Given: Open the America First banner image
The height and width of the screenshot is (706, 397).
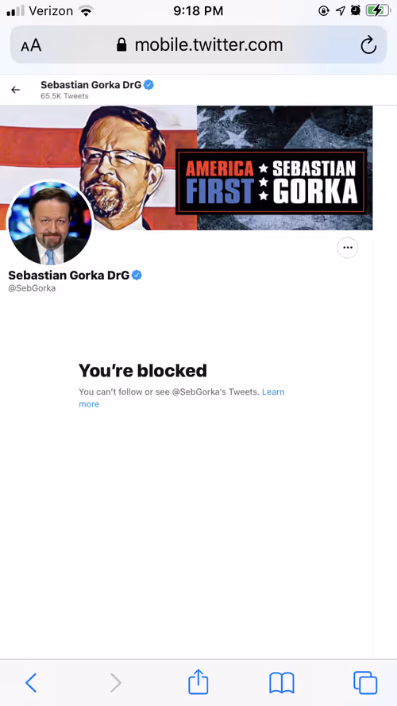Looking at the screenshot, I should point(187,168).
